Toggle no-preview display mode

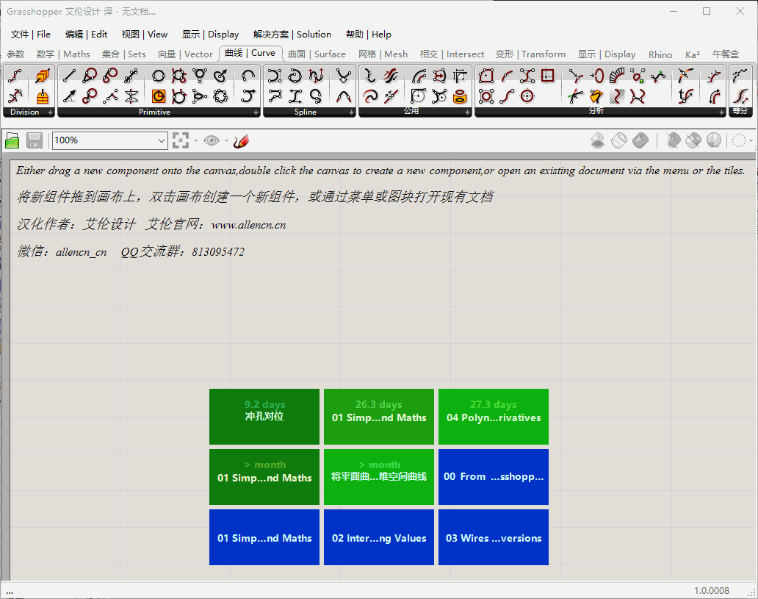598,141
